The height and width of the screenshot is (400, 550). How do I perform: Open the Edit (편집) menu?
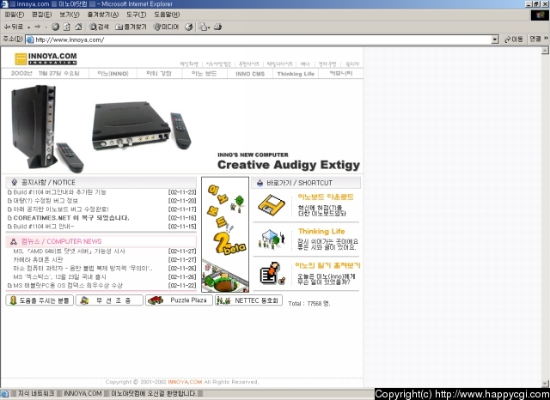[x=41, y=15]
